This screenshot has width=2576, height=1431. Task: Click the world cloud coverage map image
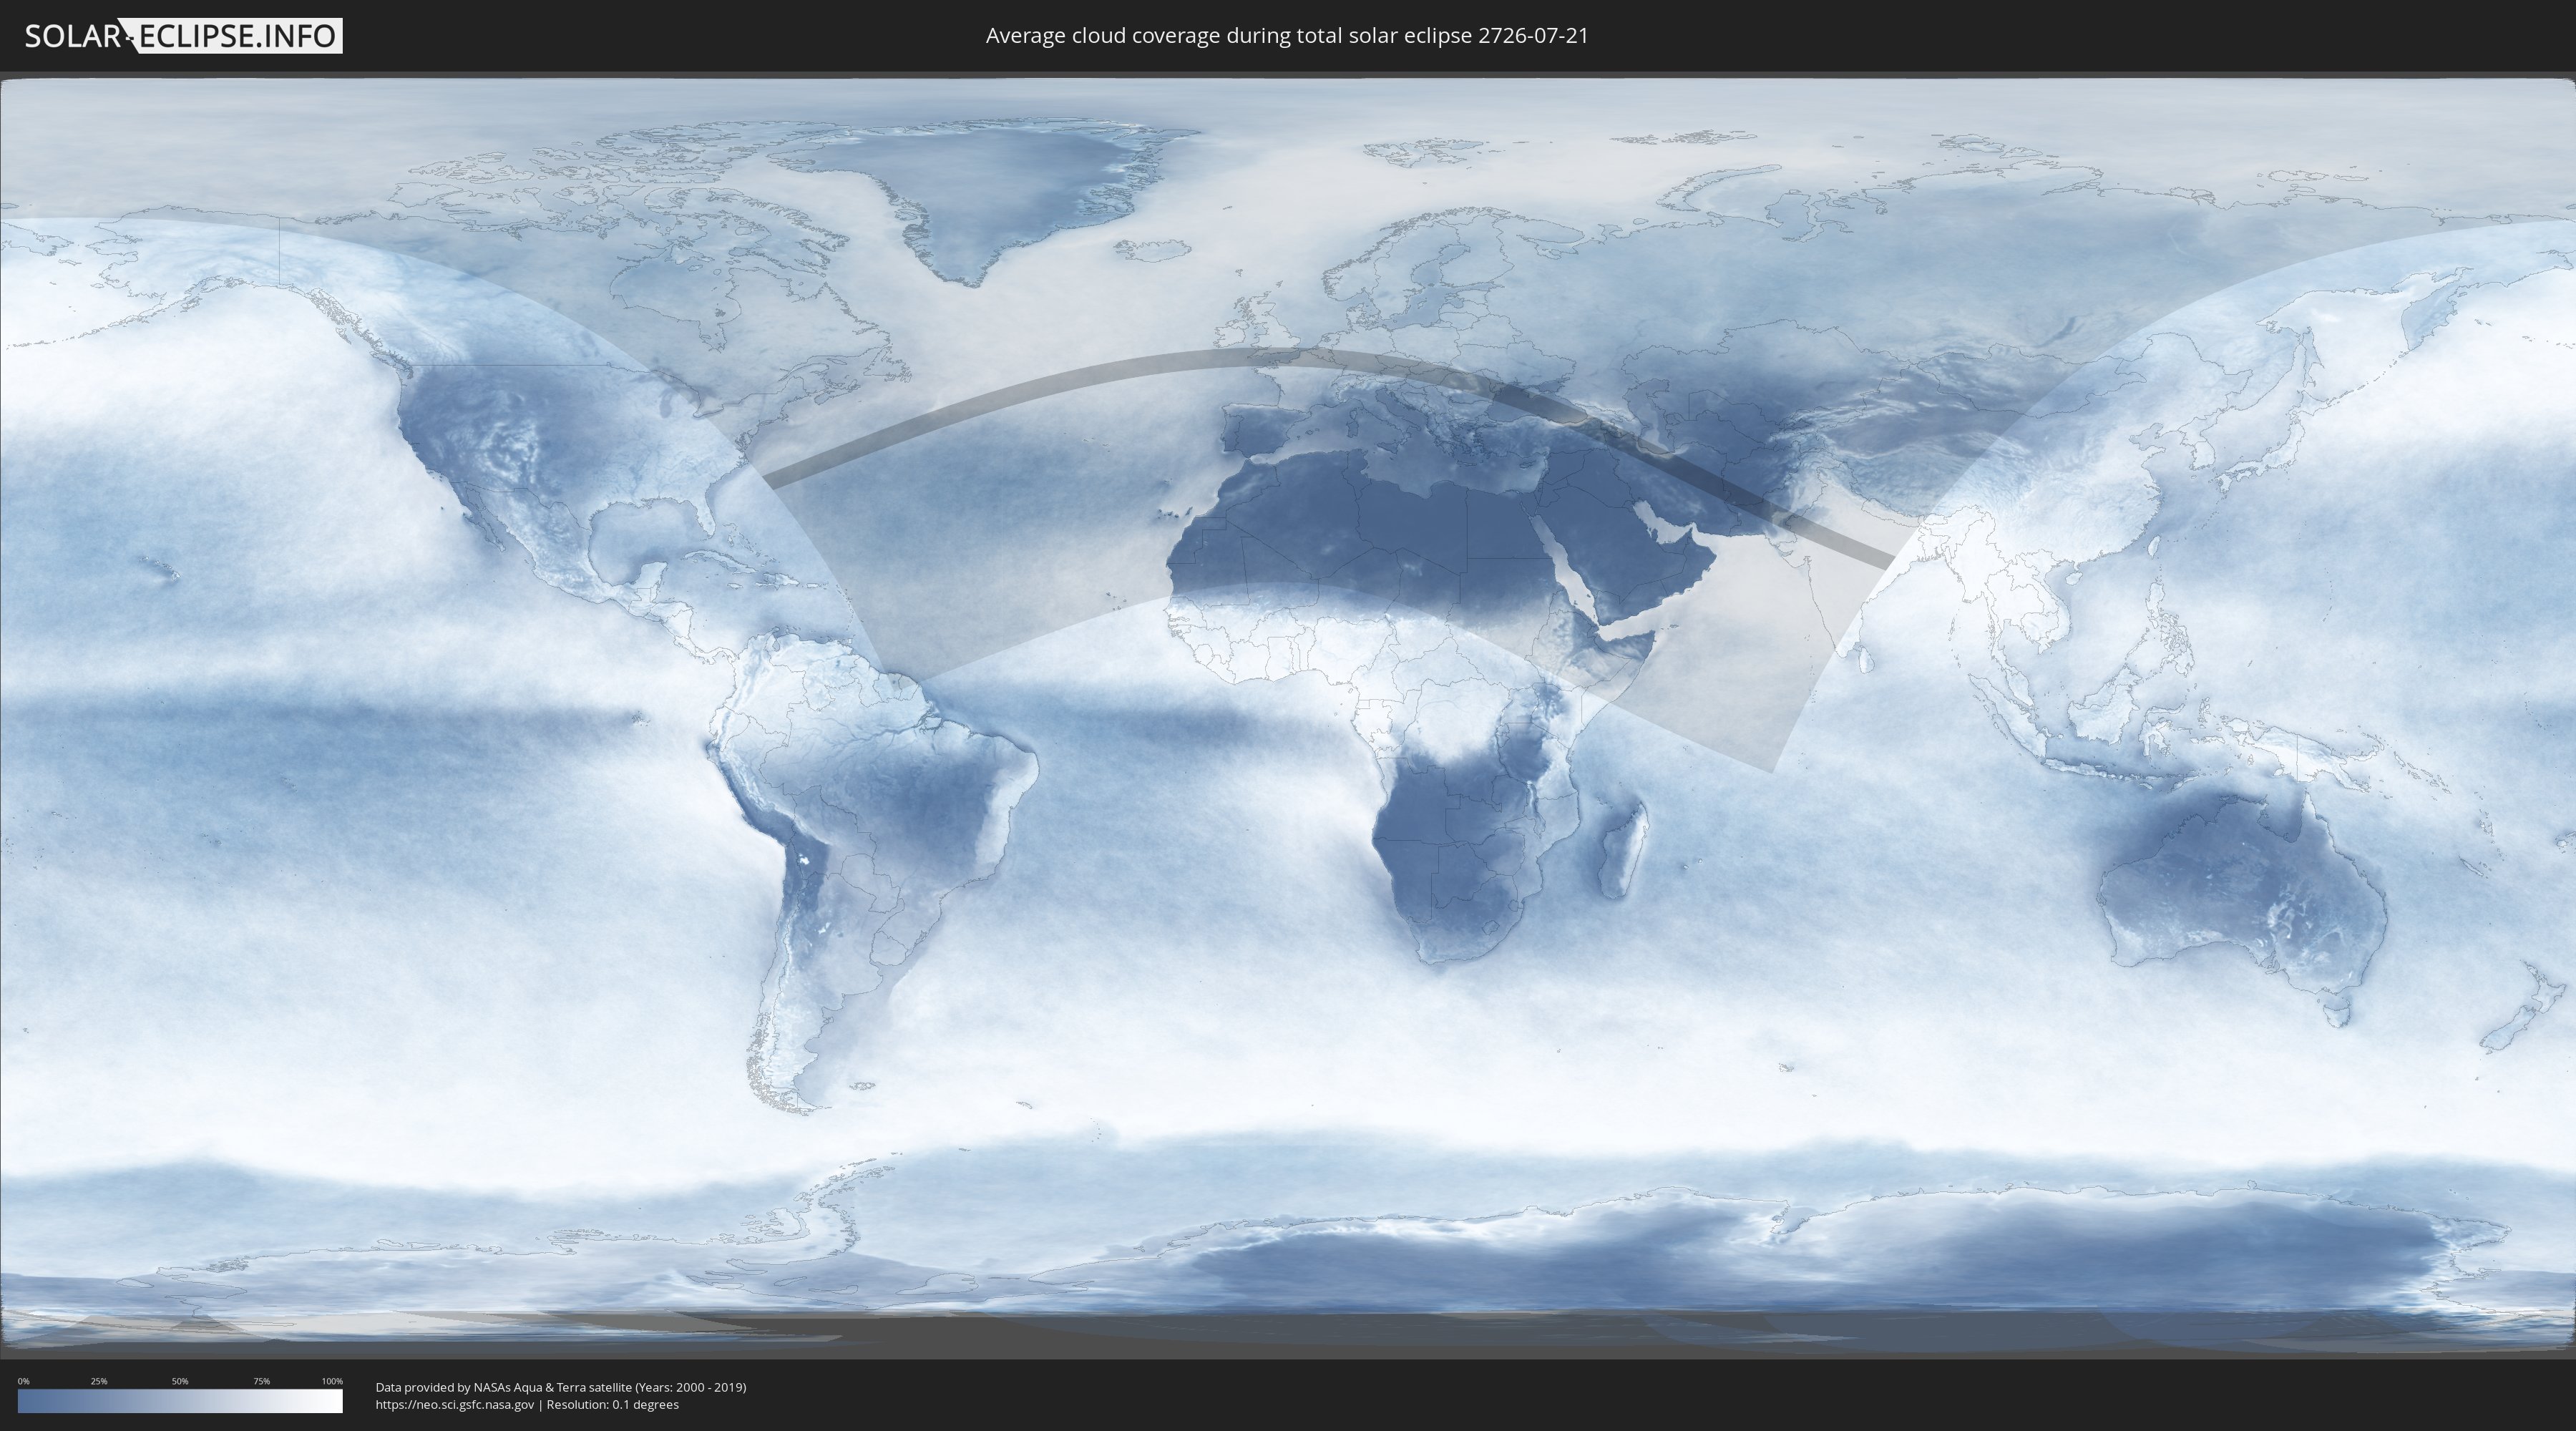tap(1288, 716)
